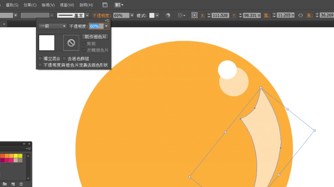Click the Y value field 98.331
The height and width of the screenshot is (187, 334).
(x=252, y=15)
